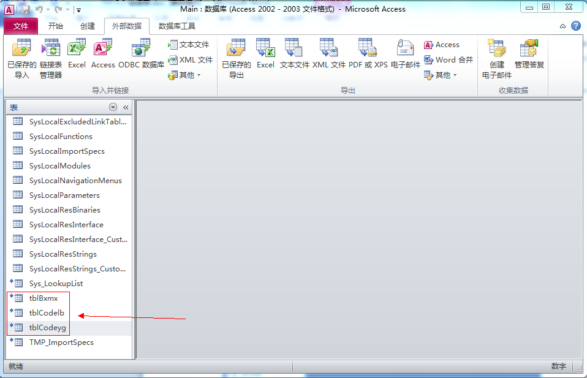This screenshot has height=378, width=587.
Task: Select table SysLocalFunctions
Action: coord(69,136)
